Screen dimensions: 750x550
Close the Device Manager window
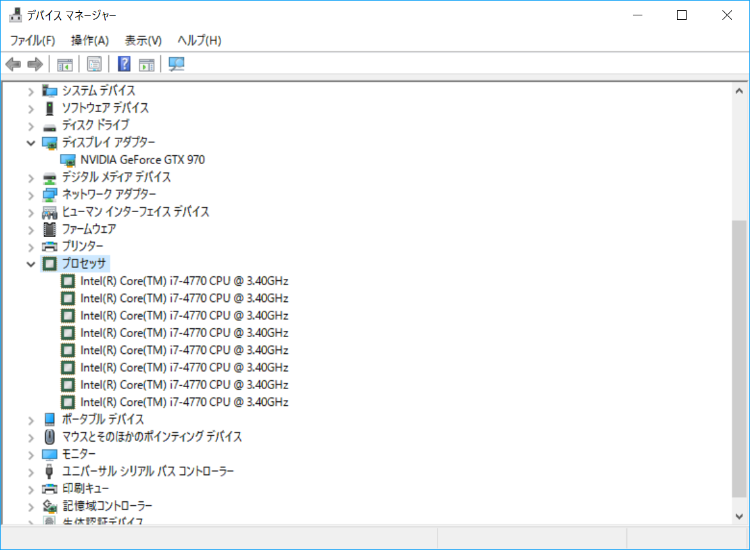point(727,15)
